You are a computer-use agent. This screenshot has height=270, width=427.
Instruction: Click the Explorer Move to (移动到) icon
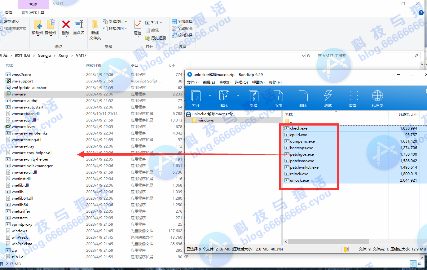(37, 24)
